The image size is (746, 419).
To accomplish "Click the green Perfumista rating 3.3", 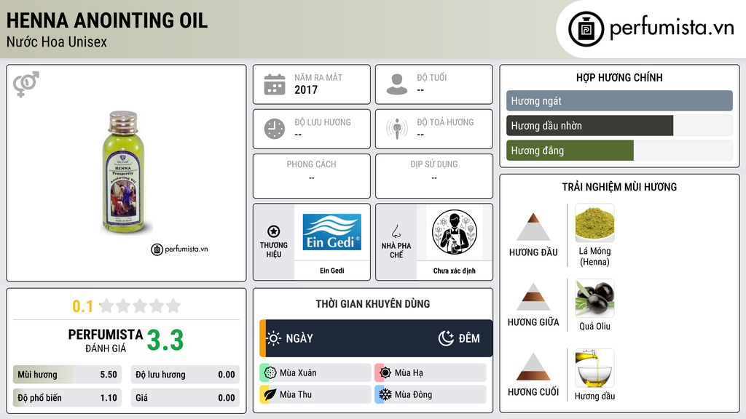I will click(165, 340).
